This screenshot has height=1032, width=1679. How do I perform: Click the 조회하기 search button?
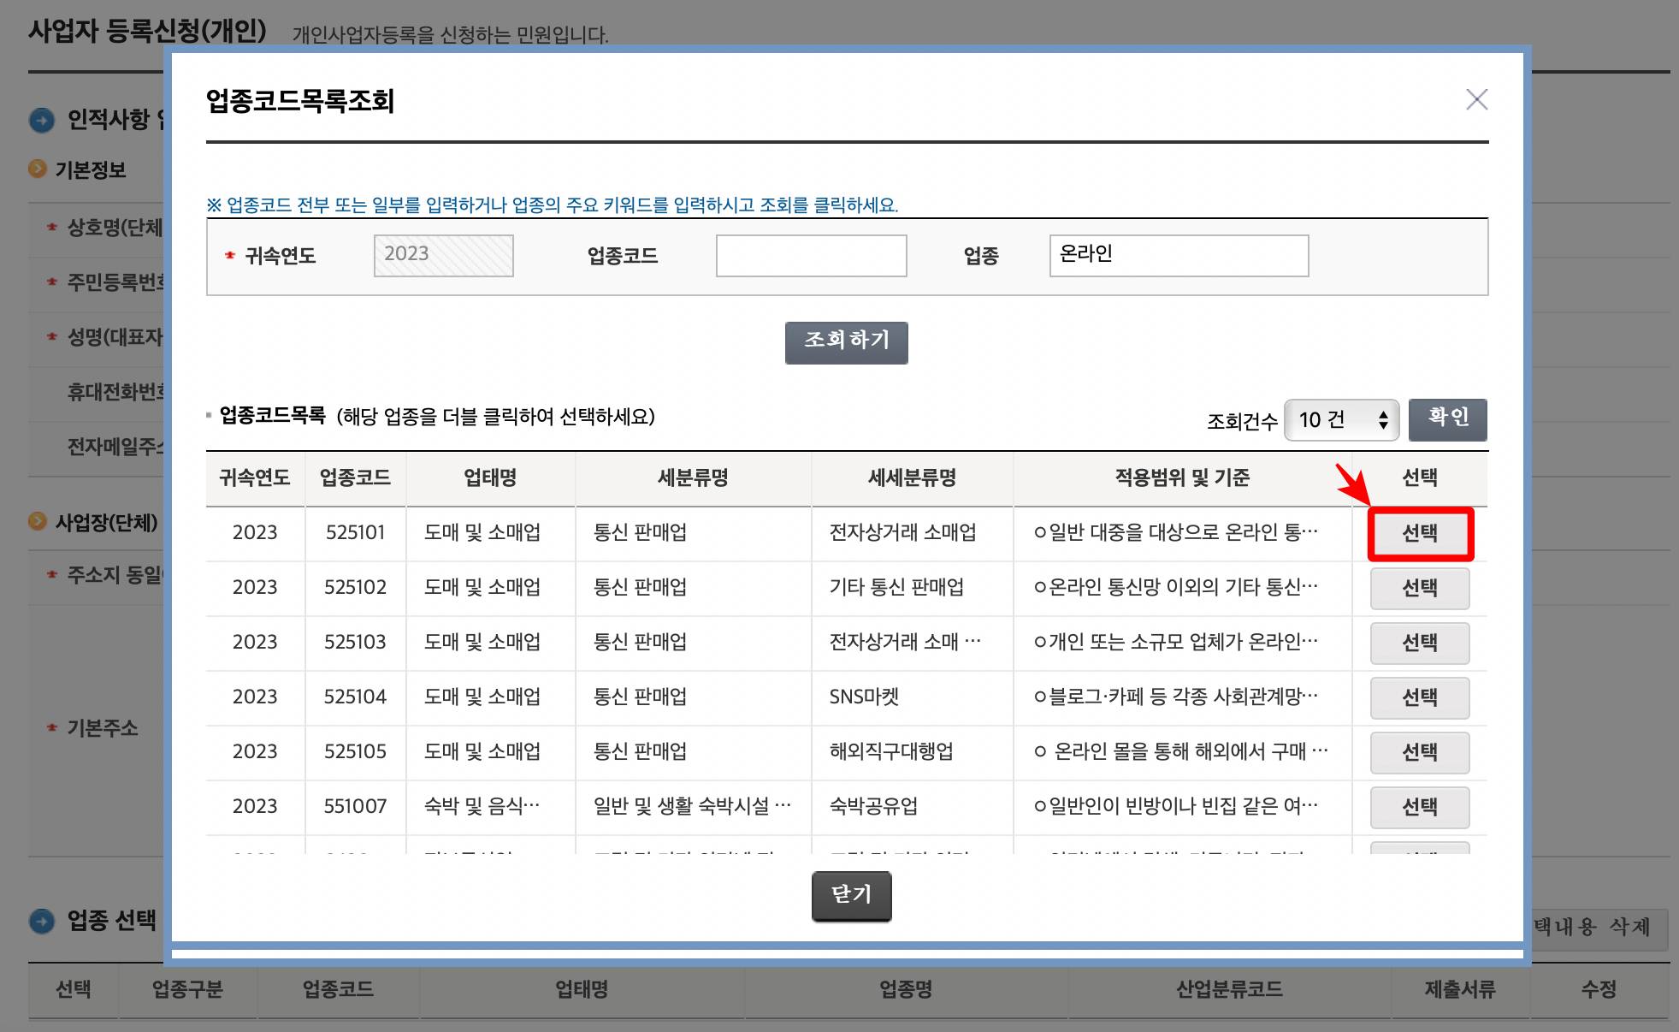[846, 341]
